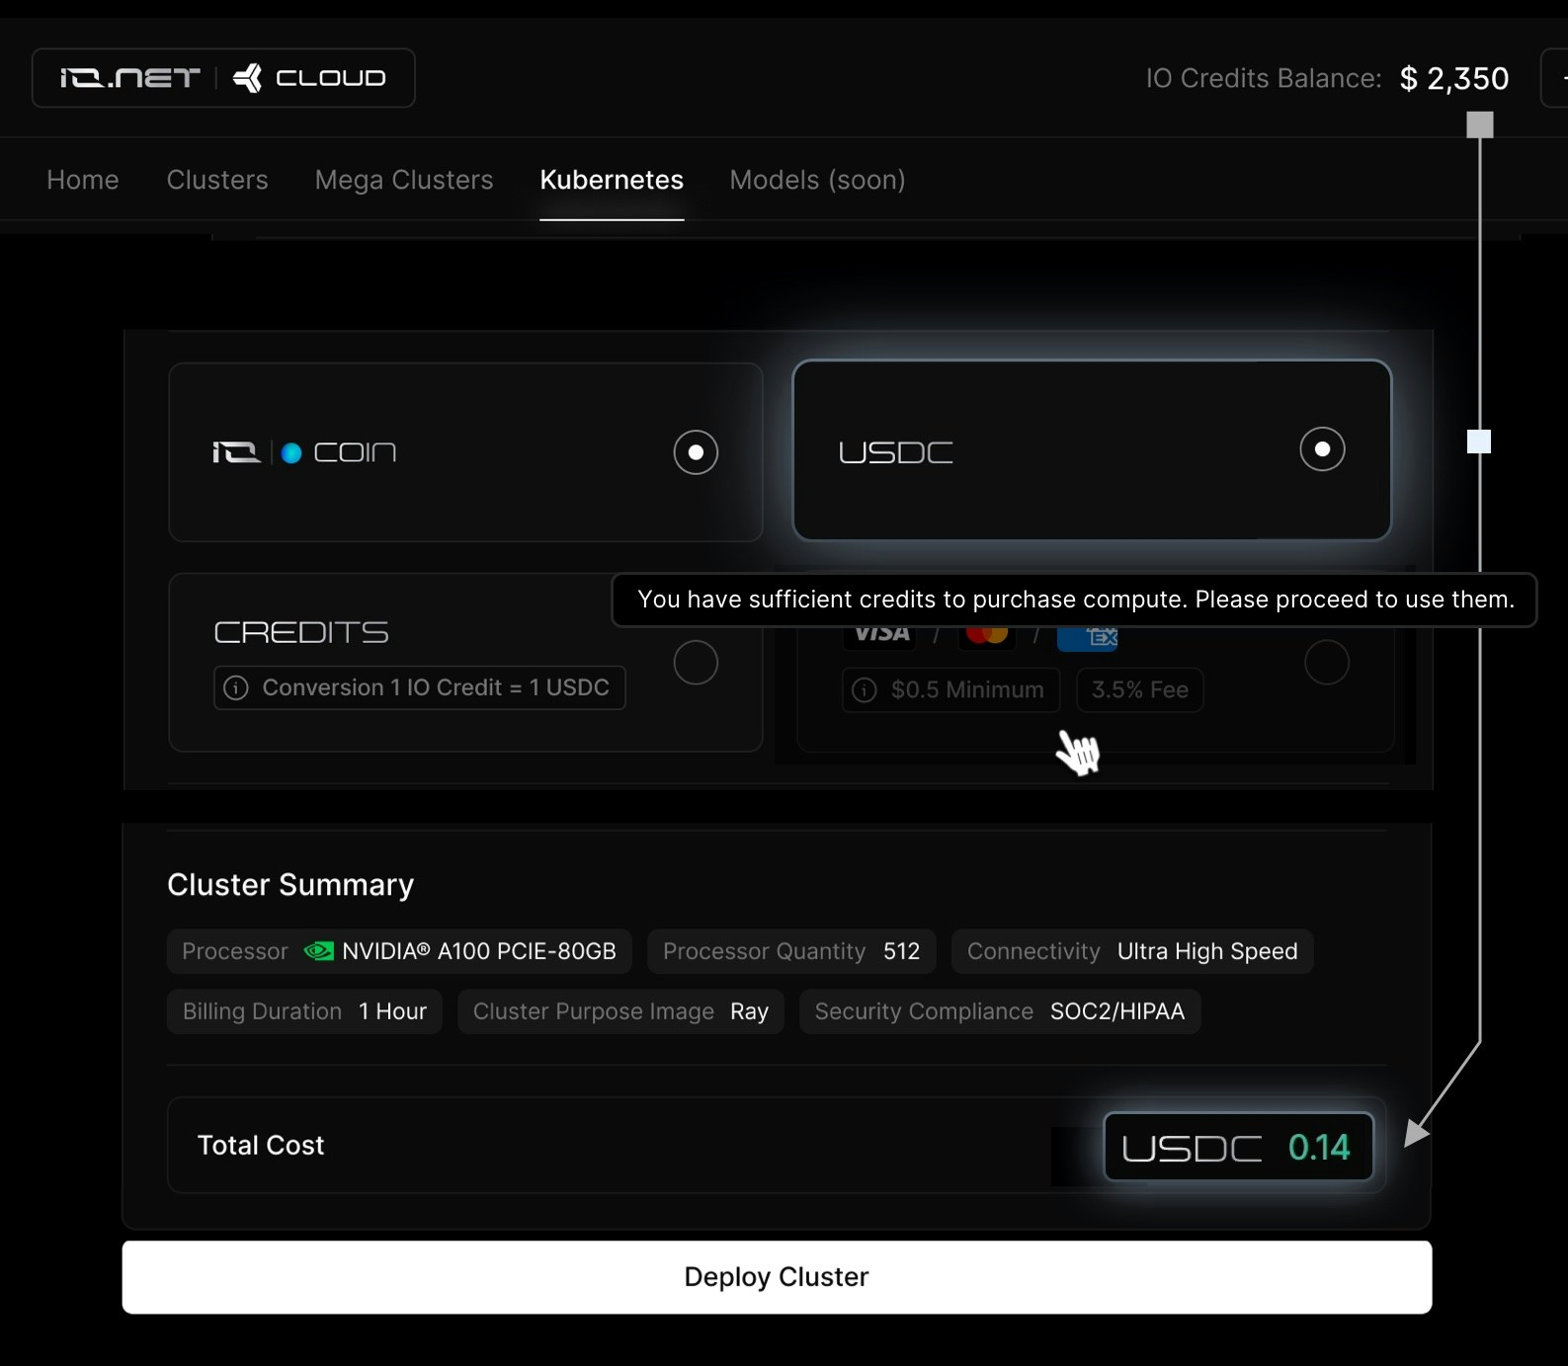Click the sufficient credits tooltip message
Image resolution: width=1568 pixels, height=1366 pixels.
(1075, 600)
